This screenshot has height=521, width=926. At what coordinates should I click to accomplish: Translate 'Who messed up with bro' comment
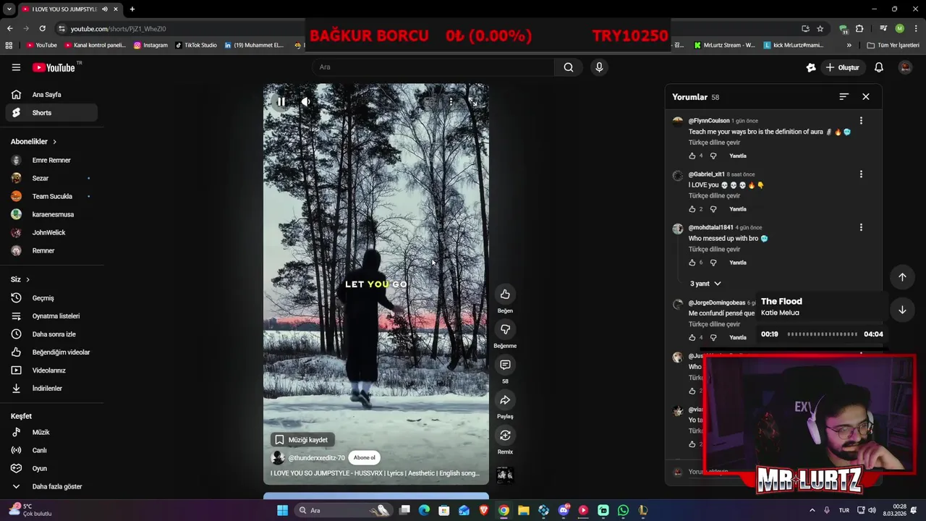coord(714,250)
